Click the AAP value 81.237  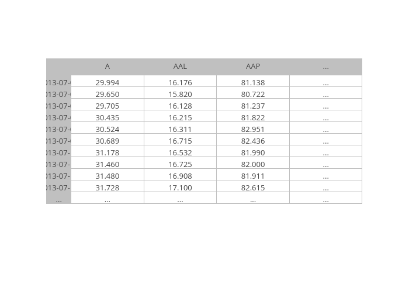pyautogui.click(x=253, y=106)
